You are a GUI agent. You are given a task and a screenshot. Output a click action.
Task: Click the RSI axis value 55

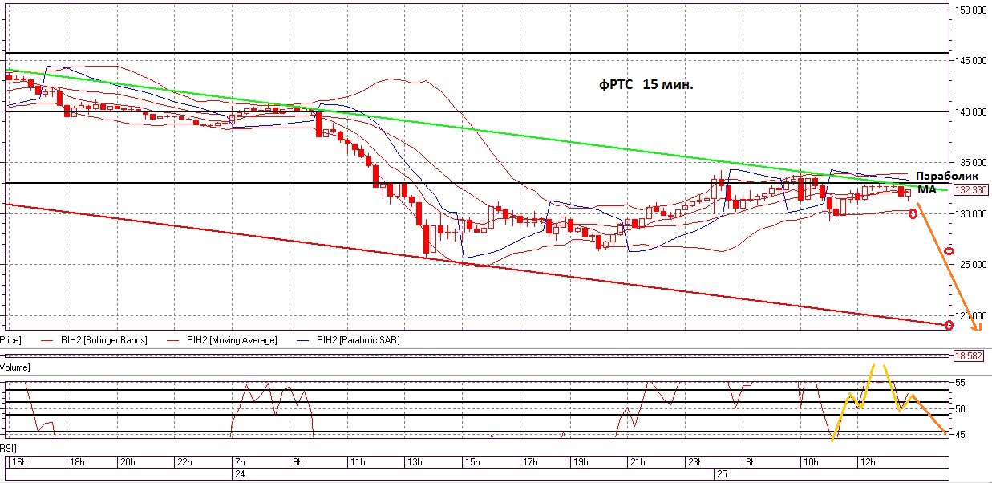959,384
